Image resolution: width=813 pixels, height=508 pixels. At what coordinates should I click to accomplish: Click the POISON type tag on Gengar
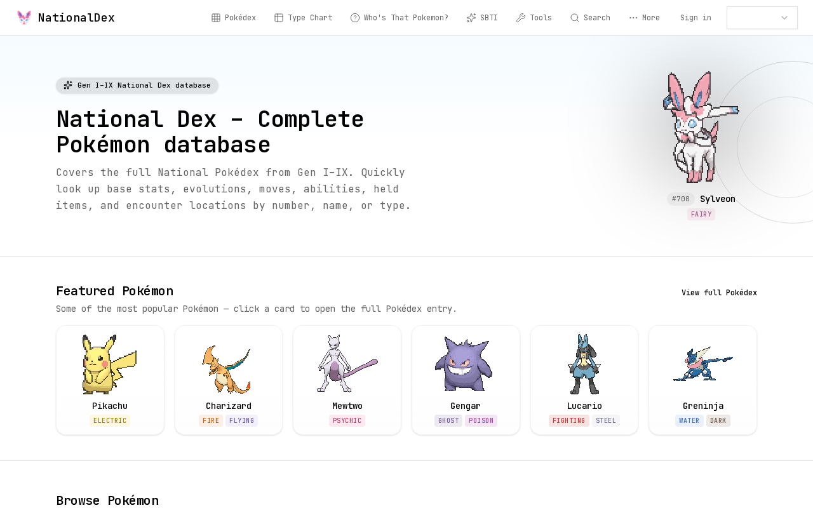(481, 420)
